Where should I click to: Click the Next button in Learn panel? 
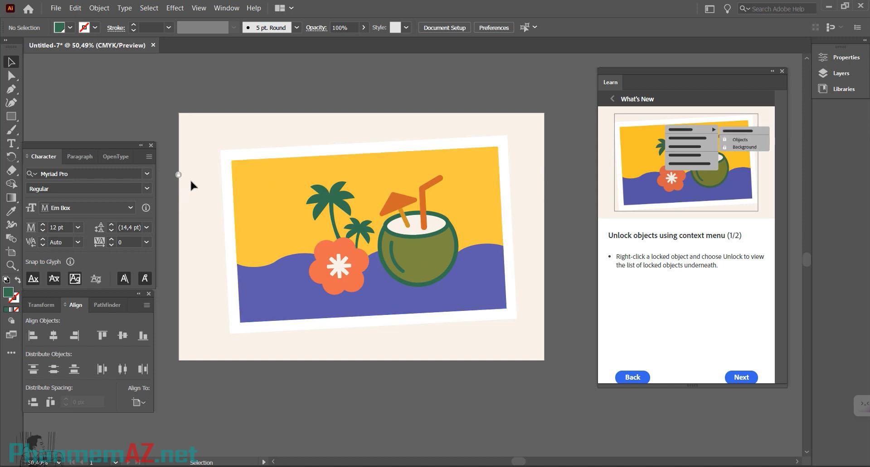[x=741, y=377]
